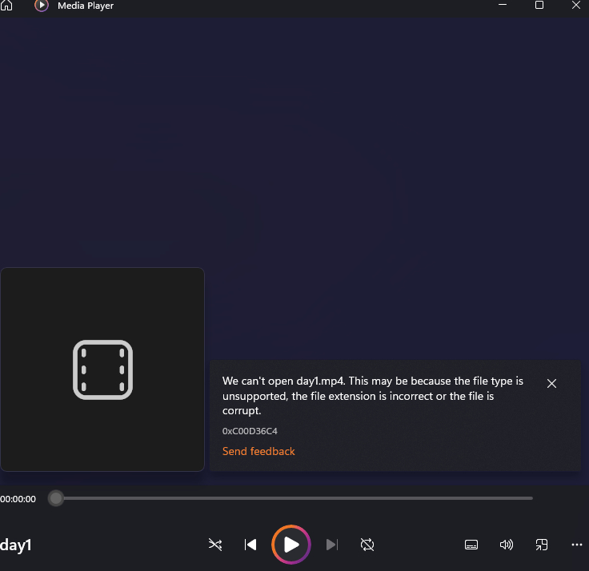Open the volume control
Screen dimensions: 589x571
(x=506, y=545)
